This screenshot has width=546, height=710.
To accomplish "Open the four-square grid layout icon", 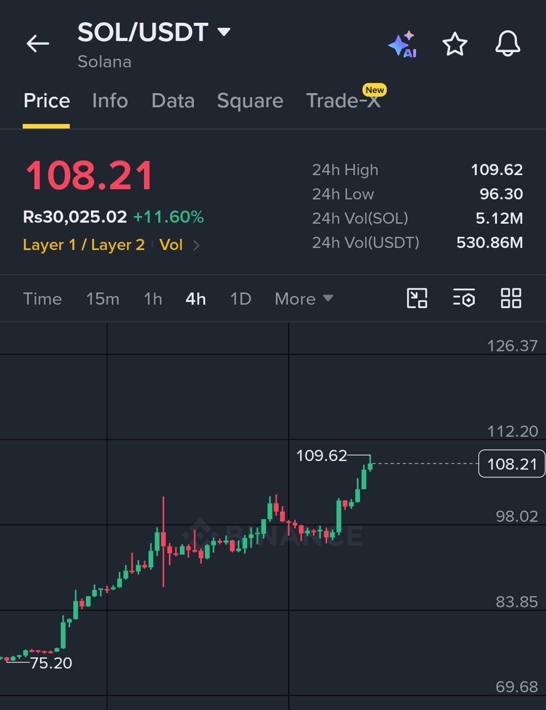I will pos(511,298).
